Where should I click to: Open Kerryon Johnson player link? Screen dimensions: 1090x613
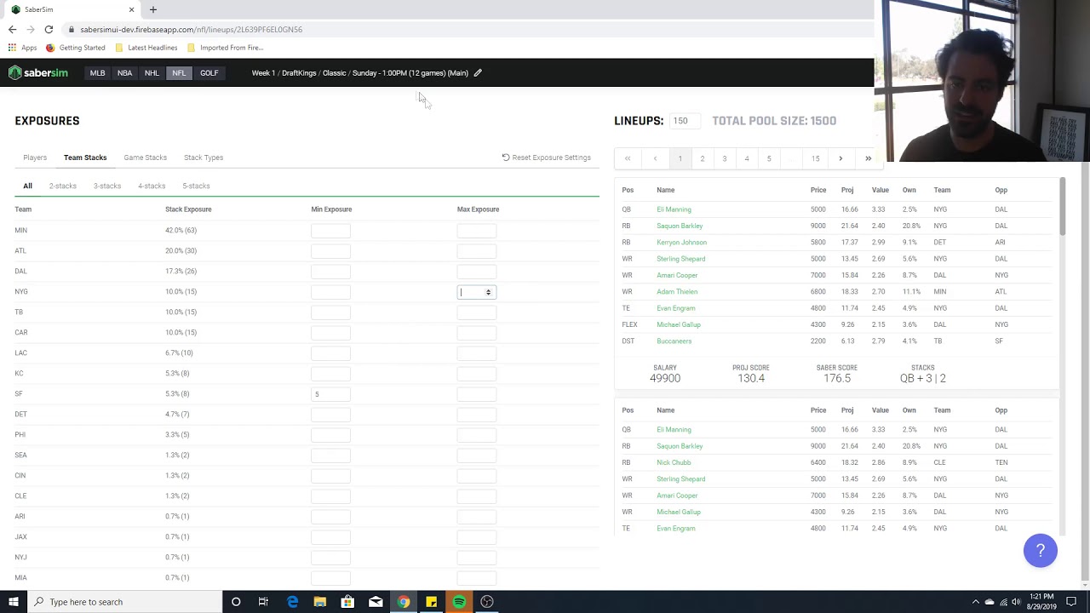tap(681, 243)
